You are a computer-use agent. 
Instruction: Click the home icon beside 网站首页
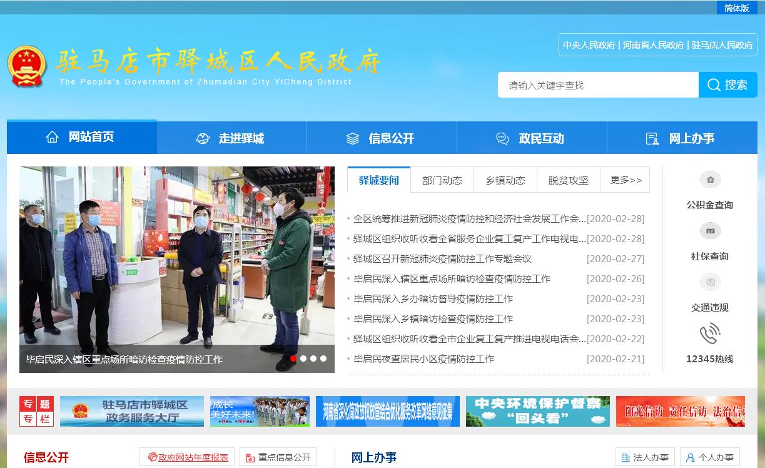tap(53, 137)
